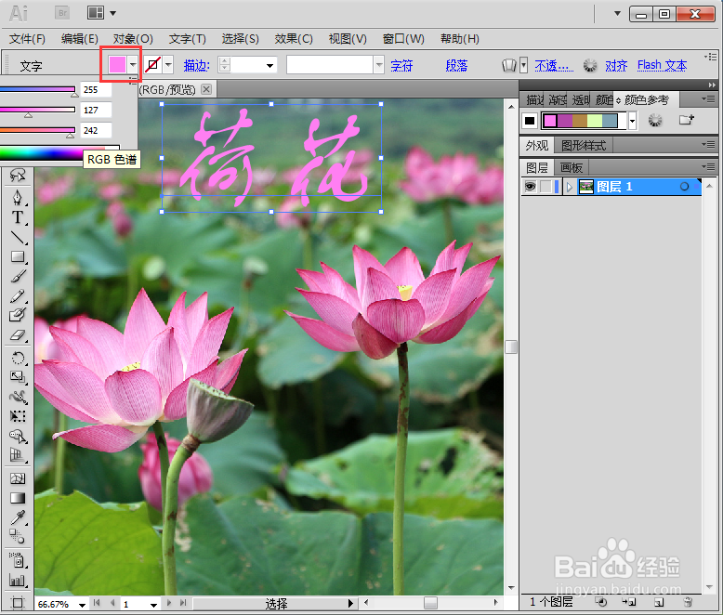The width and height of the screenshot is (723, 615).
Task: Open the 文件(F) menu
Action: (x=27, y=39)
